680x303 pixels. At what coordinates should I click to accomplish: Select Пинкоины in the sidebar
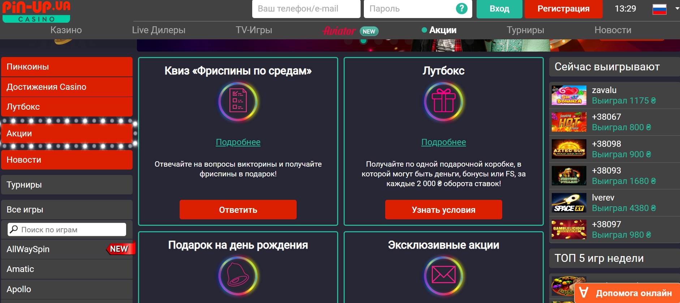[67, 67]
